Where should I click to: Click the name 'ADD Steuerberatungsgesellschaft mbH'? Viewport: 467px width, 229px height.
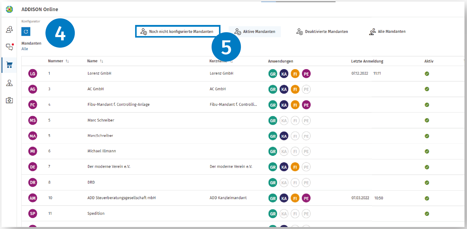tap(121, 198)
